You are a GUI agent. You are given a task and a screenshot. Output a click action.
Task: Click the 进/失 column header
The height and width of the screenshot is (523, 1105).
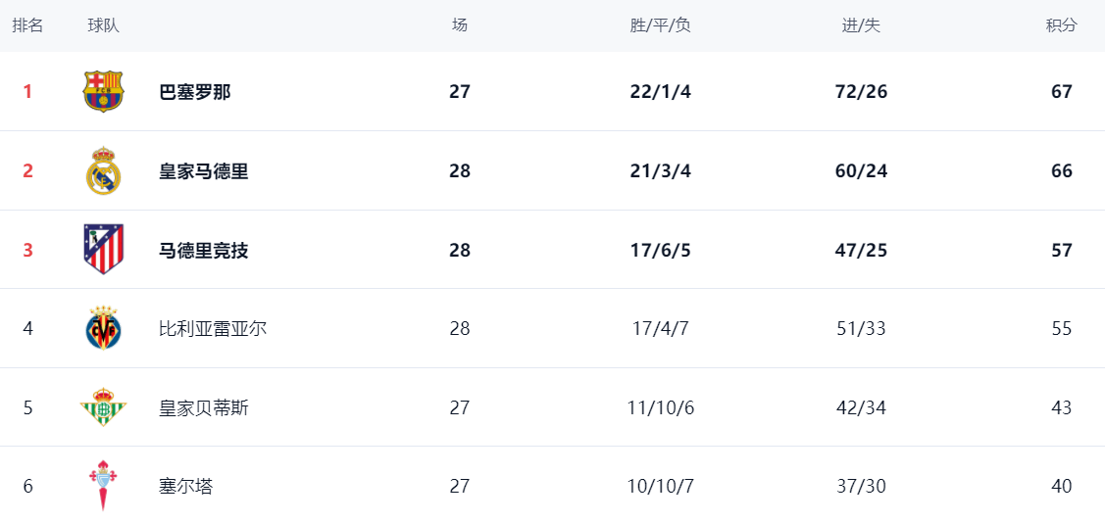pos(861,25)
